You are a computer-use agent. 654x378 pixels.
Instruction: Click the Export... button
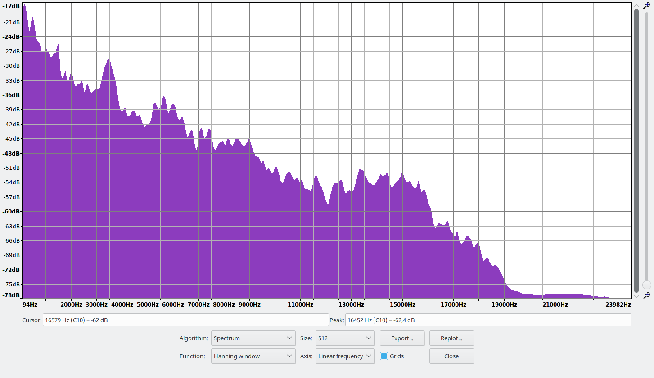point(402,338)
